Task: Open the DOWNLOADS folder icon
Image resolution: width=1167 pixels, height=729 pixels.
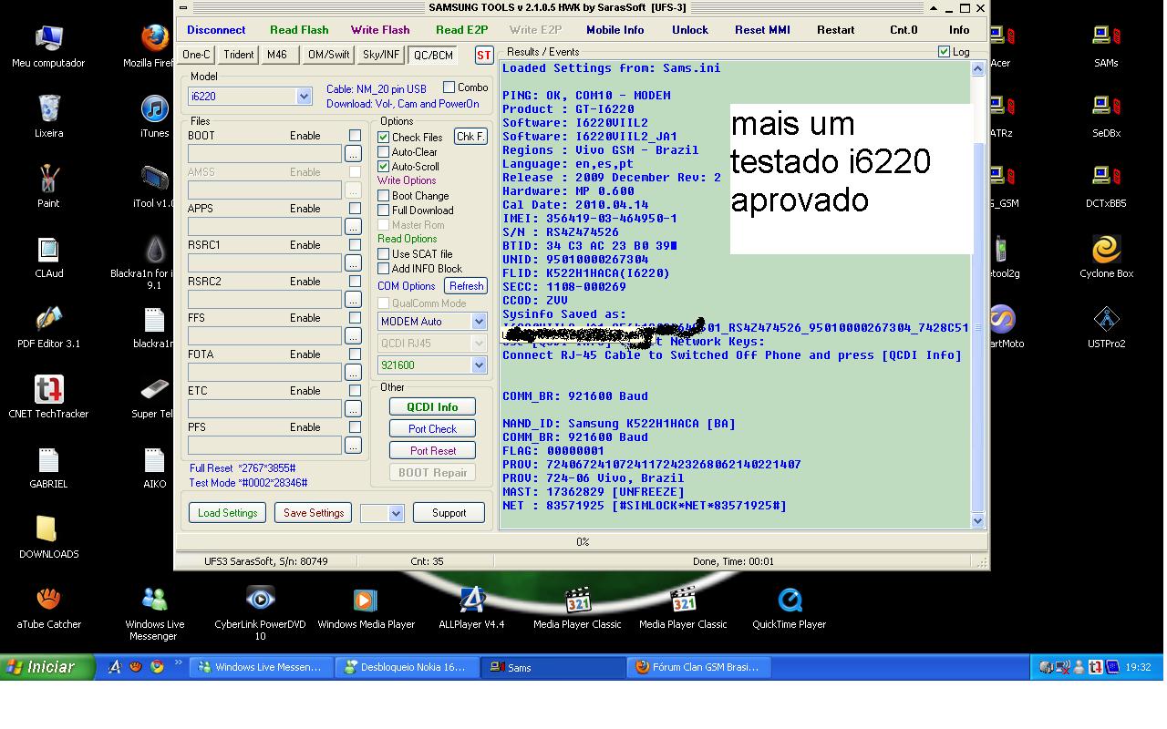Action: [48, 538]
